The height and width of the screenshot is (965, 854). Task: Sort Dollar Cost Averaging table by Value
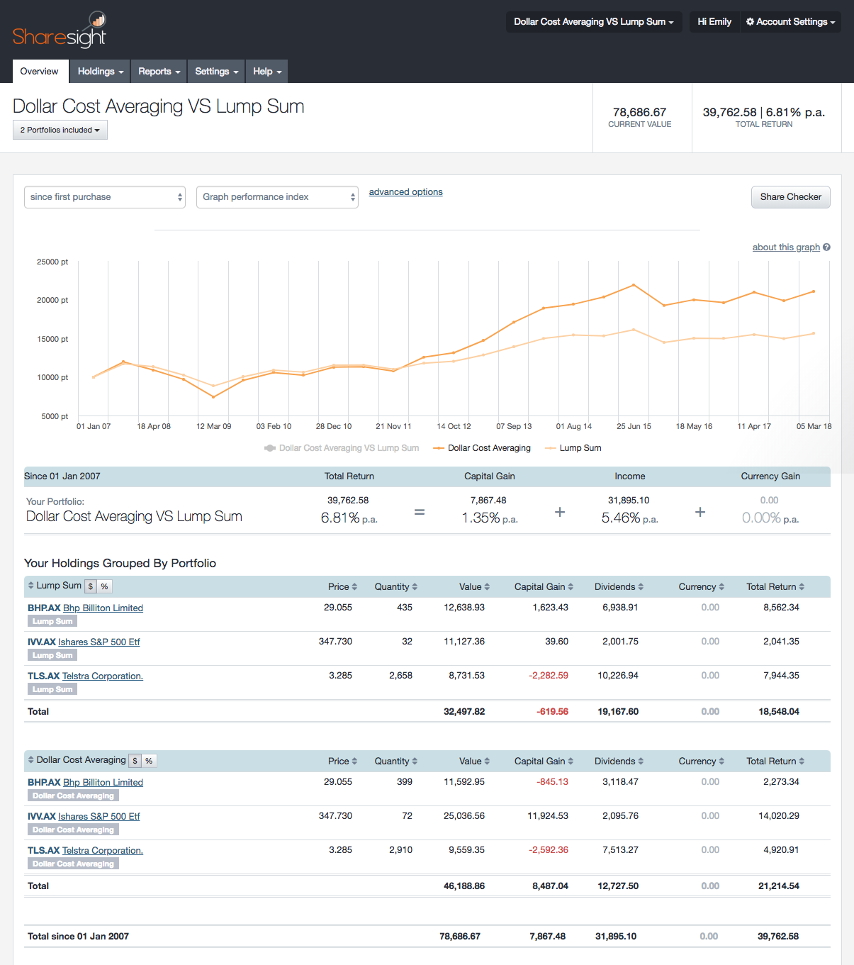click(474, 761)
